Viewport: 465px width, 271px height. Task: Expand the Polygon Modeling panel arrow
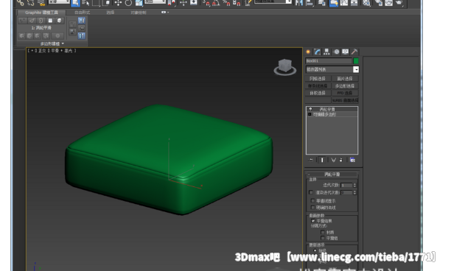click(63, 43)
